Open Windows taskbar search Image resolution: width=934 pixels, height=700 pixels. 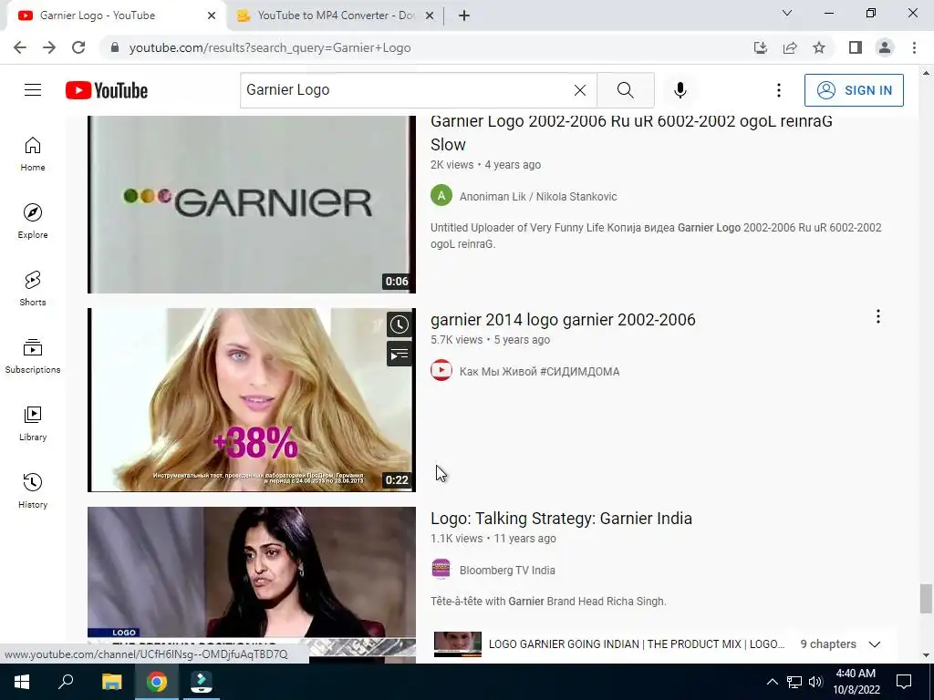66,682
